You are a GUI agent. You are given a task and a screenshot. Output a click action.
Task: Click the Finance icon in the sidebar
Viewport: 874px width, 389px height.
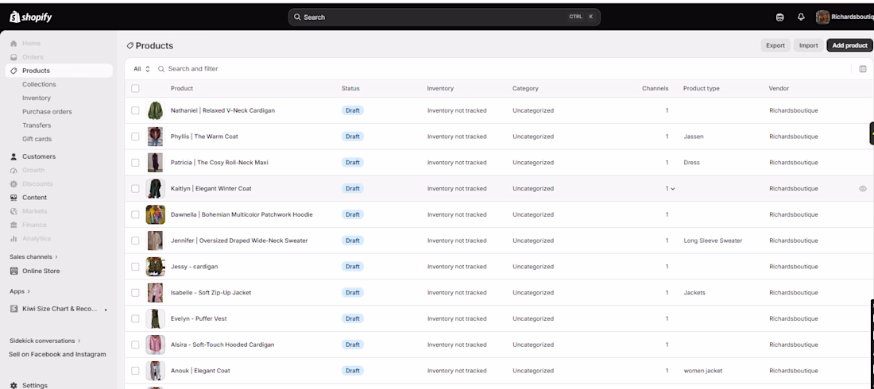coord(14,225)
